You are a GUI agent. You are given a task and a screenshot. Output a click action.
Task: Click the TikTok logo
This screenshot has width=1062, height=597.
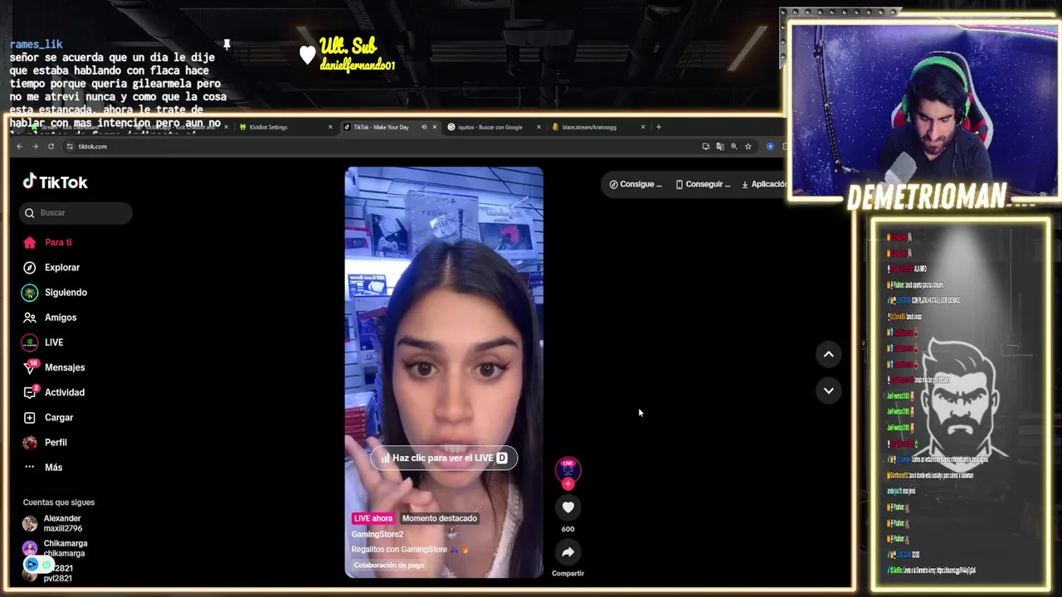tap(55, 182)
